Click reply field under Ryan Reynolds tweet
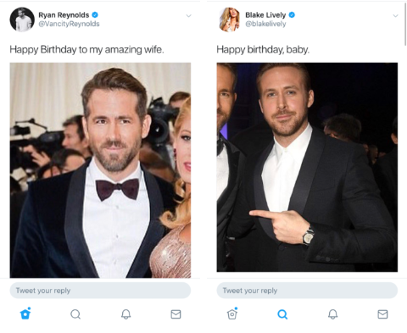Viewport: 407px width, 333px height. [100, 291]
